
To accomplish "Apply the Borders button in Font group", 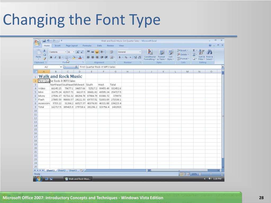I will (67, 57).
